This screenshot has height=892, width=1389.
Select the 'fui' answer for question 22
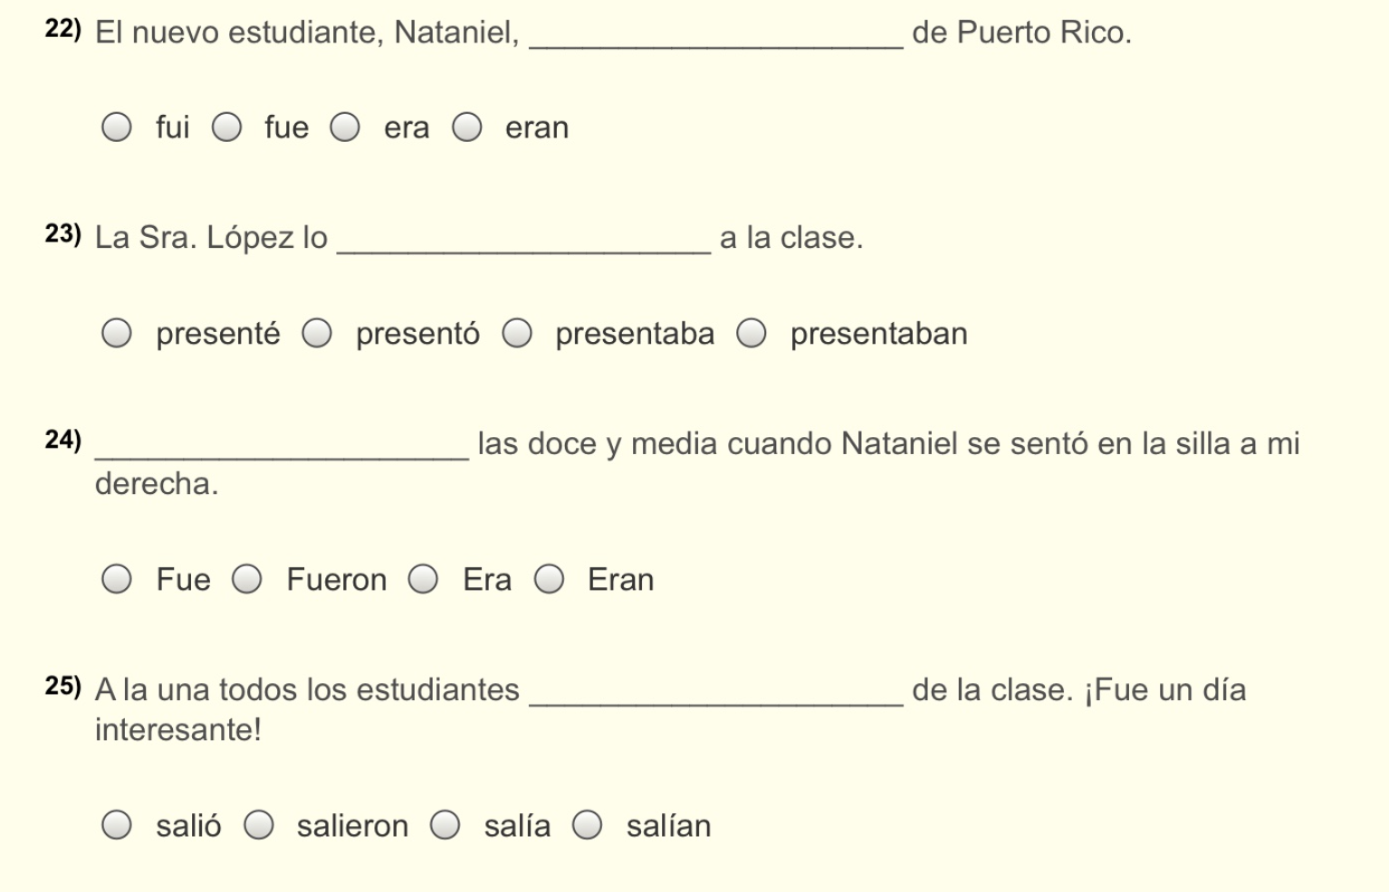tap(117, 128)
